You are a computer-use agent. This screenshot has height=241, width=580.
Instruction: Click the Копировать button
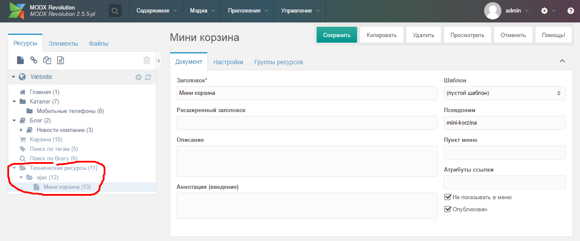click(x=382, y=35)
